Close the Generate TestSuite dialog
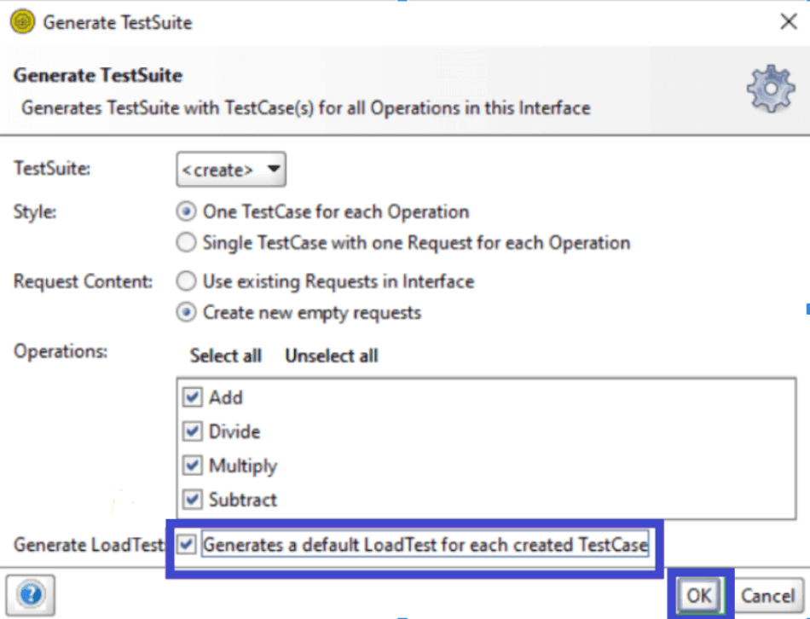 click(789, 22)
